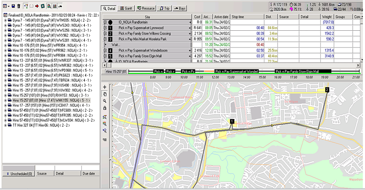Click the map lock icon

(105, 108)
